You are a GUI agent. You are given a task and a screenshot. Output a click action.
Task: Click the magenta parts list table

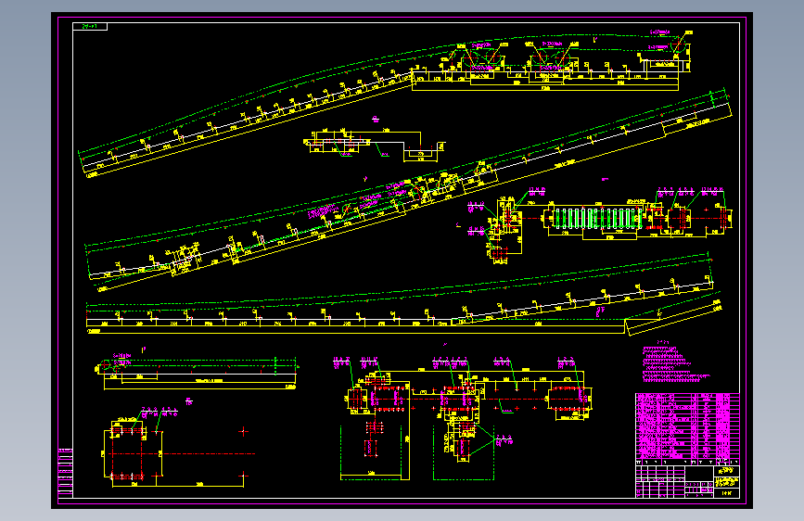pyautogui.click(x=687, y=426)
